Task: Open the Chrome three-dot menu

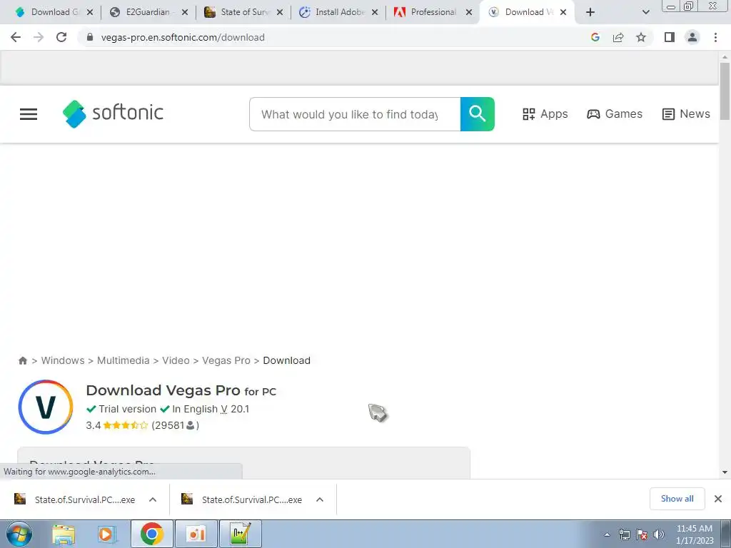Action: coord(715,37)
